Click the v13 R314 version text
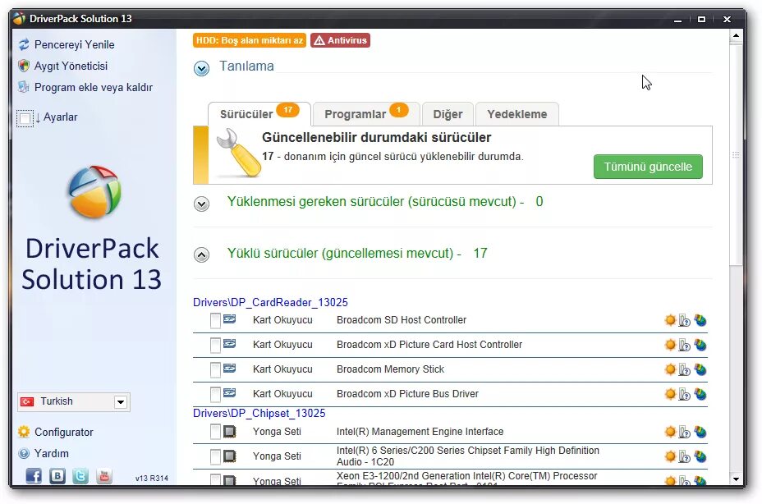 pyautogui.click(x=152, y=479)
